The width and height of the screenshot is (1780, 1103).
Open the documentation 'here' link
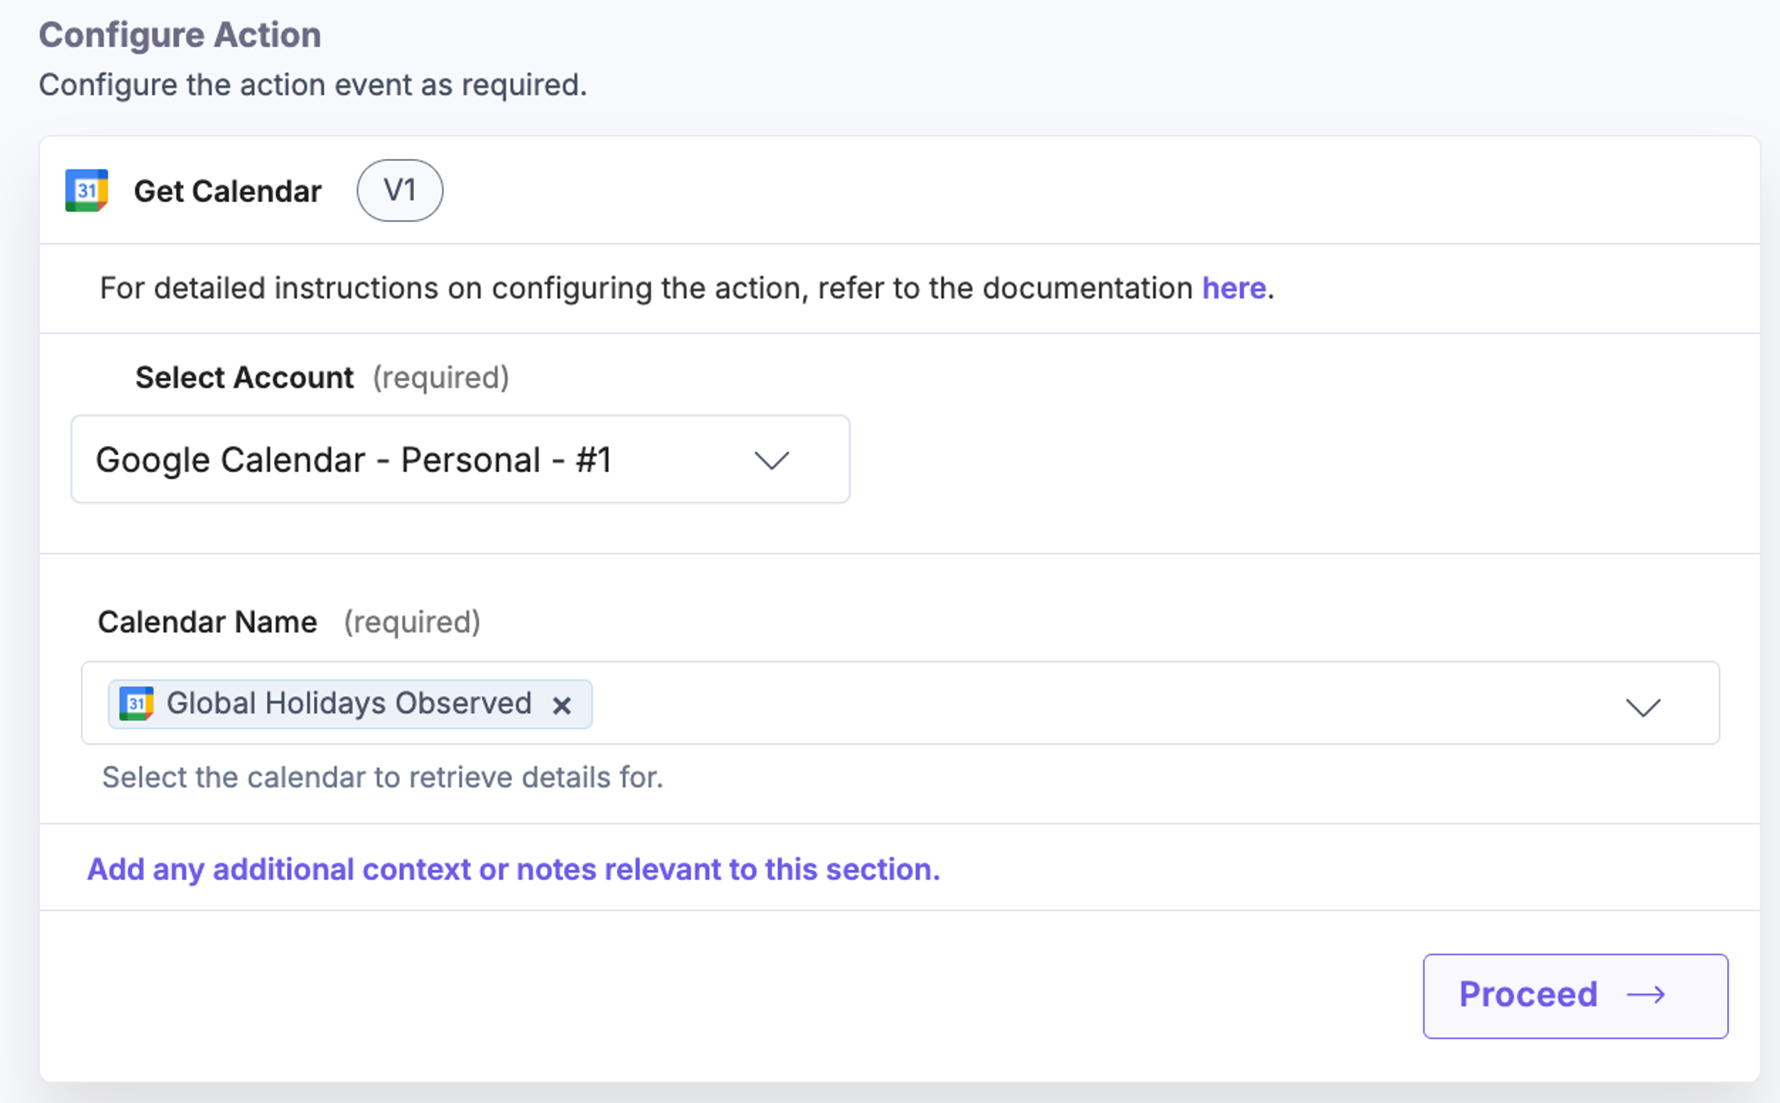[x=1233, y=288]
